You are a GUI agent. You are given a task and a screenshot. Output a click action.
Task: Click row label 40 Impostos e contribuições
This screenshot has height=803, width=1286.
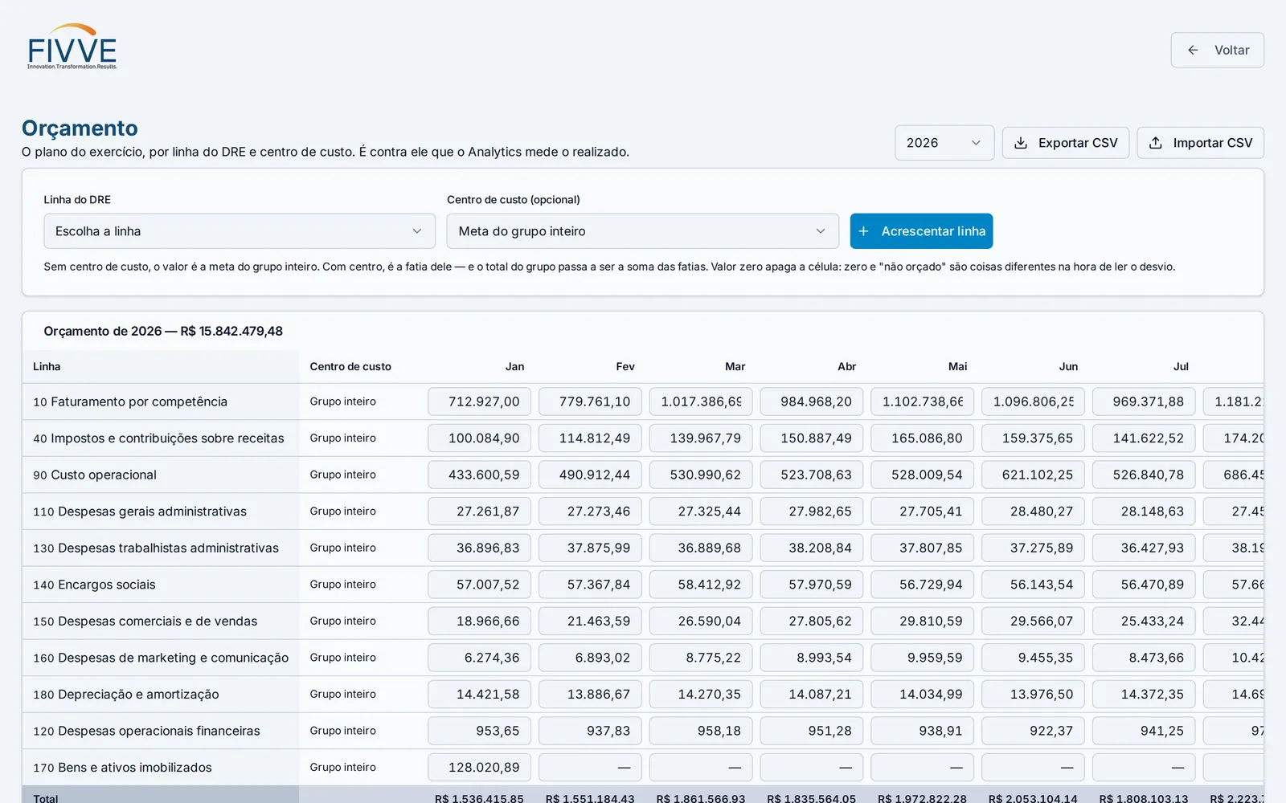point(158,438)
